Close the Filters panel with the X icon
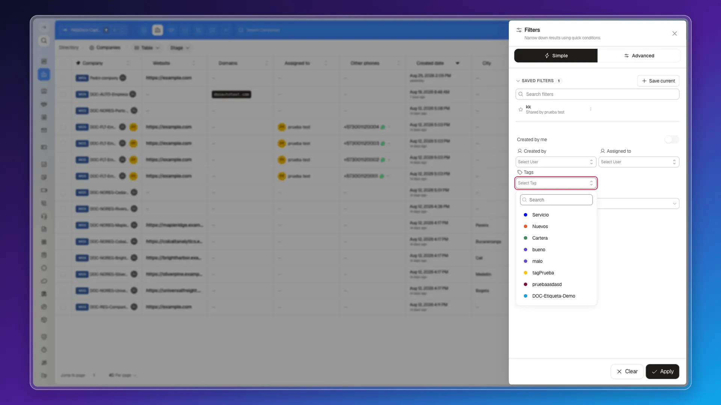The image size is (721, 405). [x=674, y=33]
